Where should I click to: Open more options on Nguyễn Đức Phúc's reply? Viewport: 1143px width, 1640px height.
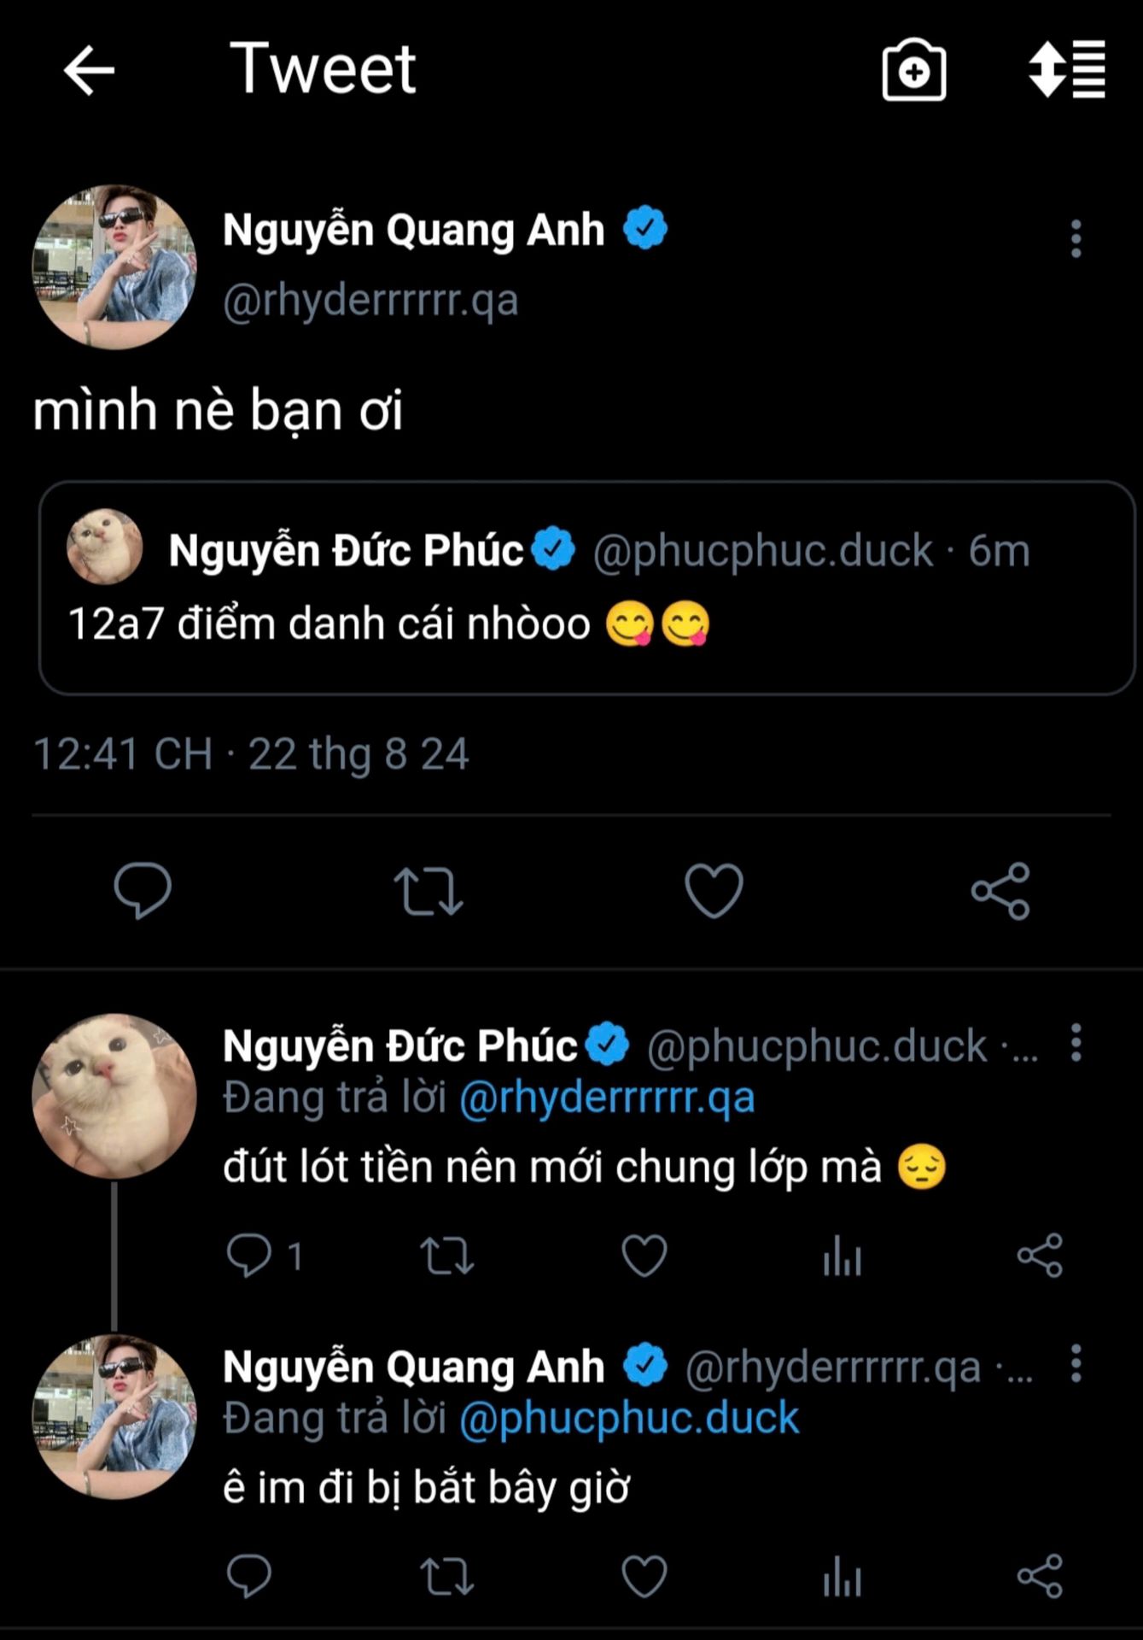tap(1076, 1043)
